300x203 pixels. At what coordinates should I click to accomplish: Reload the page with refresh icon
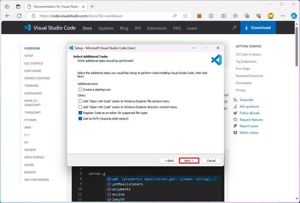coord(19,16)
